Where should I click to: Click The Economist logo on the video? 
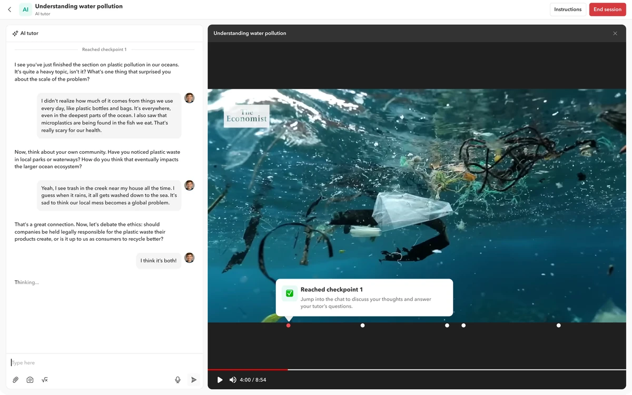coord(247,116)
